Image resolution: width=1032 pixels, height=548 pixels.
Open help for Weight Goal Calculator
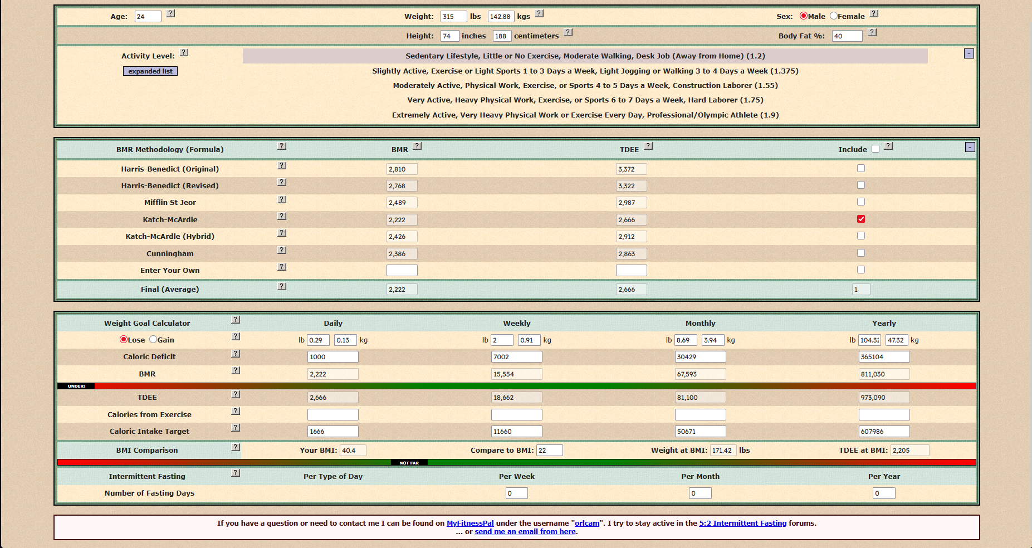click(236, 320)
